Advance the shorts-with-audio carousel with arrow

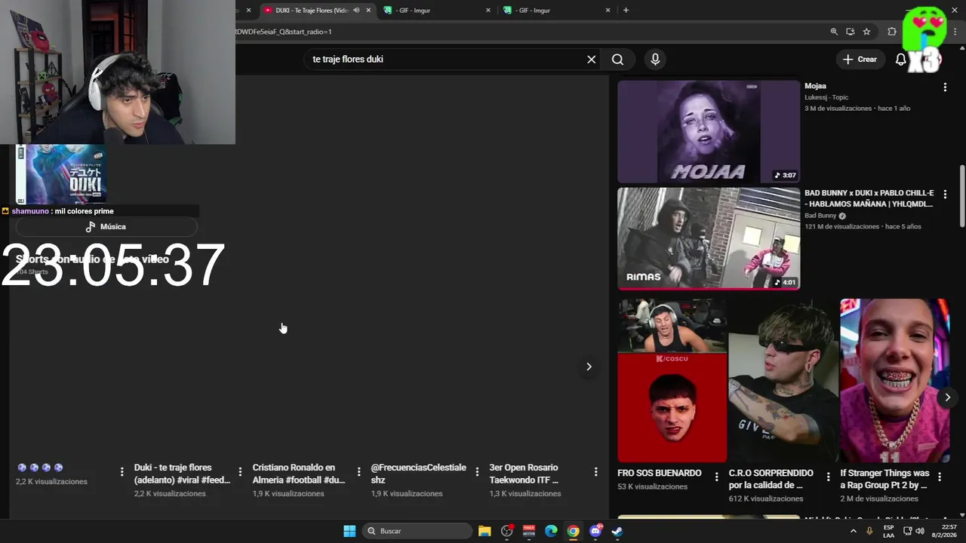point(589,367)
